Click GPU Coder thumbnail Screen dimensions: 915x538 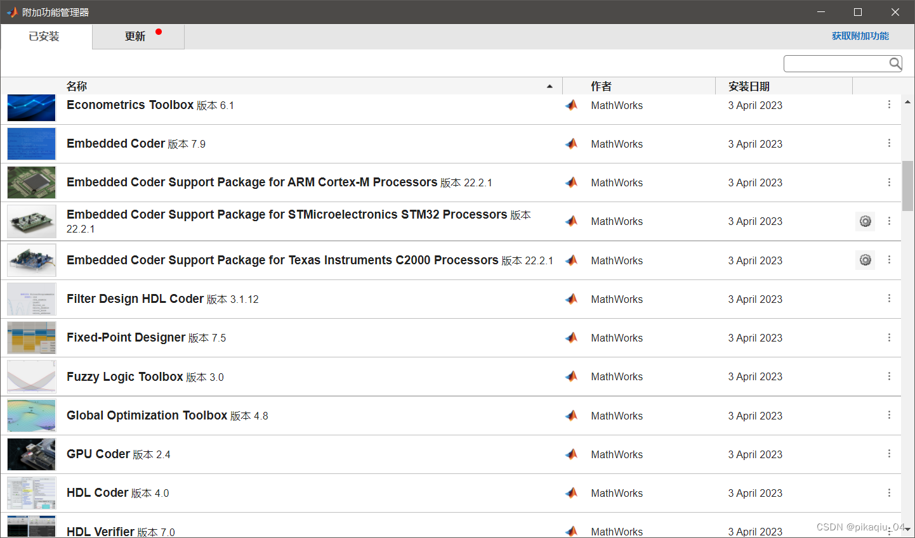[32, 454]
